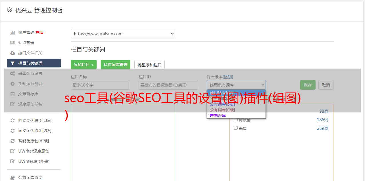Choose 定向采集 option
The height and width of the screenshot is (181, 365).
tap(236, 116)
